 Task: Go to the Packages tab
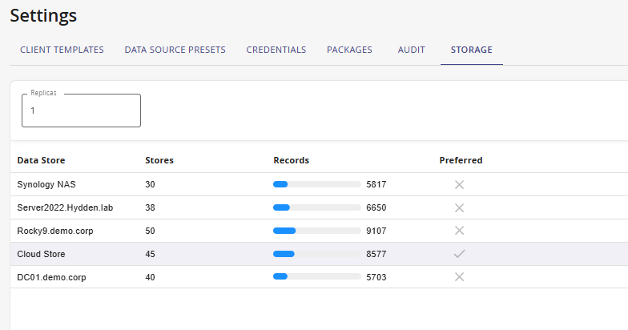pos(349,50)
